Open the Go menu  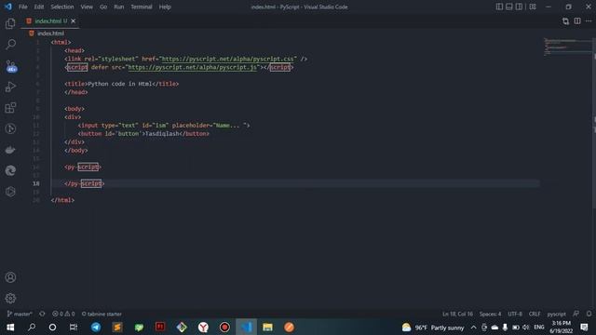(103, 7)
